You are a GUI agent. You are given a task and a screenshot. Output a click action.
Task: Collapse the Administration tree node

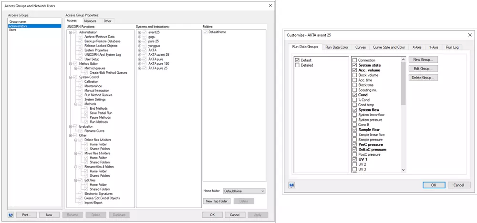tap(70, 32)
